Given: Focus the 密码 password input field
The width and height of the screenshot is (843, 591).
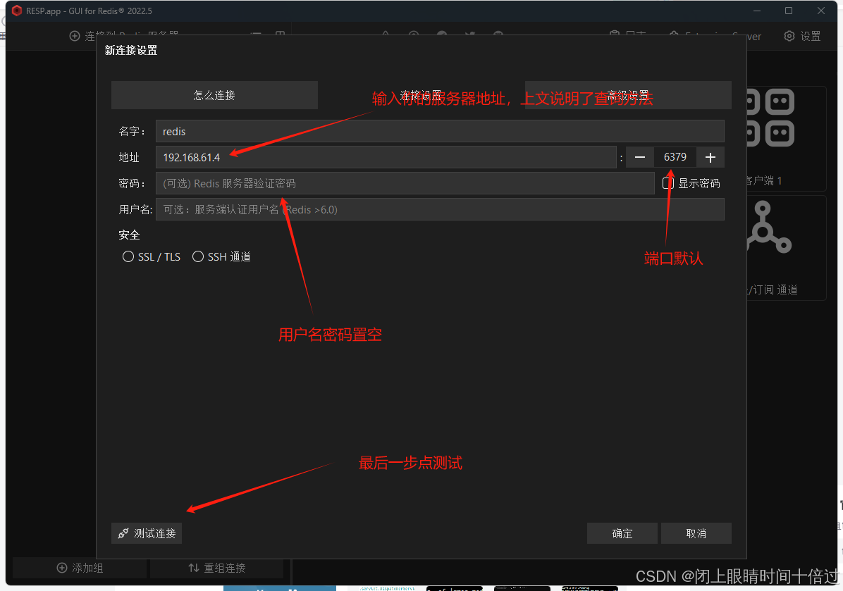Looking at the screenshot, I should [405, 183].
